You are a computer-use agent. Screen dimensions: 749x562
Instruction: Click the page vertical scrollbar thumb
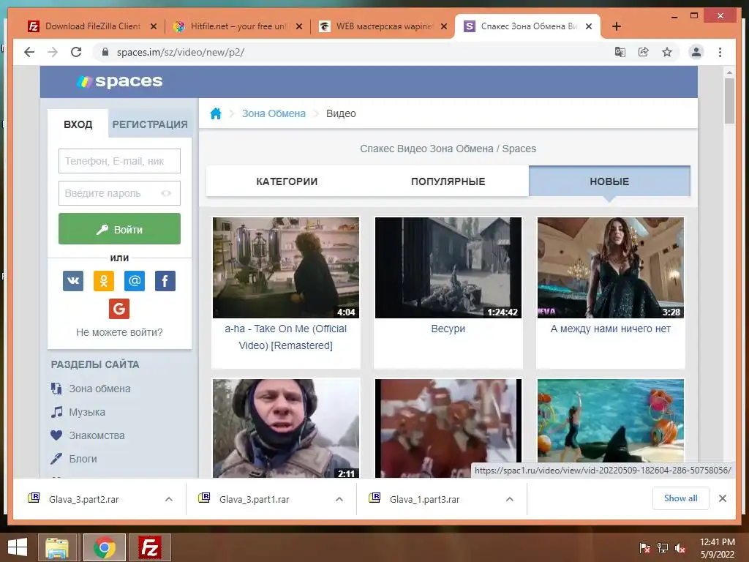pyautogui.click(x=729, y=100)
